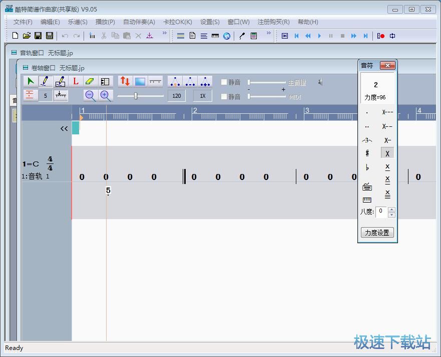Collapse the track panel with << arrows
This screenshot has width=441, height=357.
[x=64, y=128]
